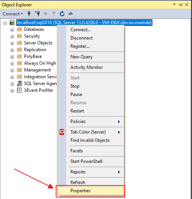
Task: Click the SQL Server Agent icon
Action: click(19, 84)
